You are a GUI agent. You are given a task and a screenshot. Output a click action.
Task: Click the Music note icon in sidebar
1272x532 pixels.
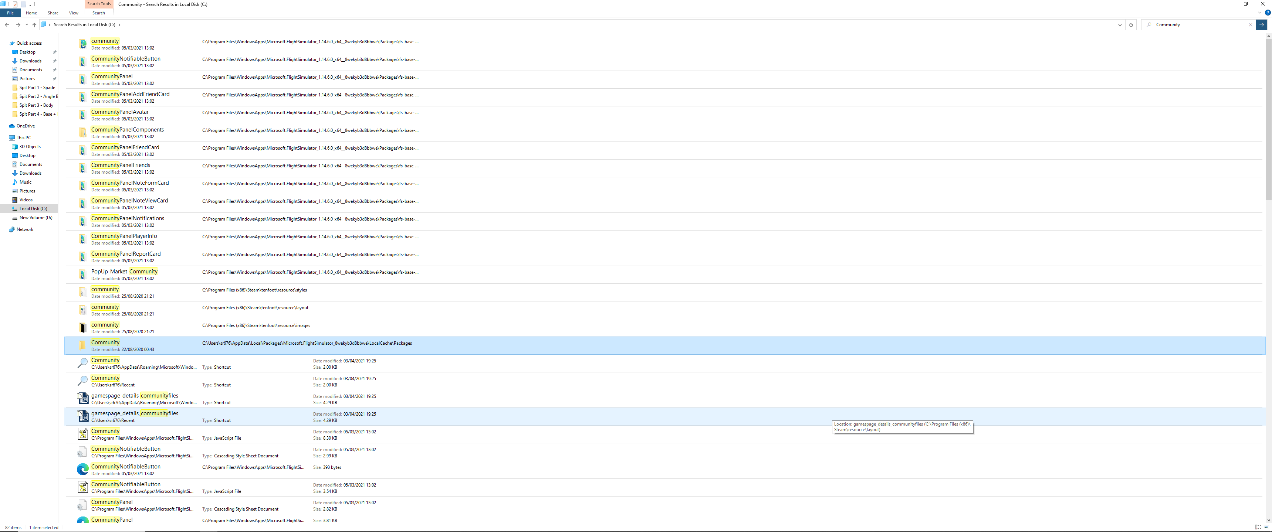click(15, 182)
